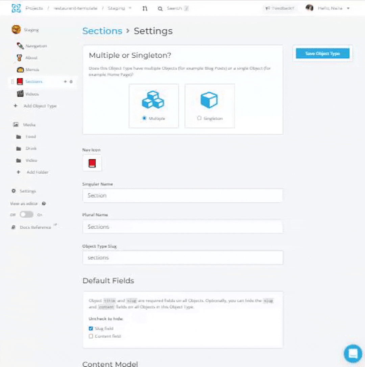Open the Videos clapperboard item

pyautogui.click(x=28, y=94)
